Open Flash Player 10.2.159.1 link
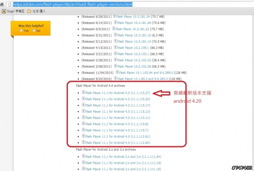The image size is (254, 171). click(133, 48)
